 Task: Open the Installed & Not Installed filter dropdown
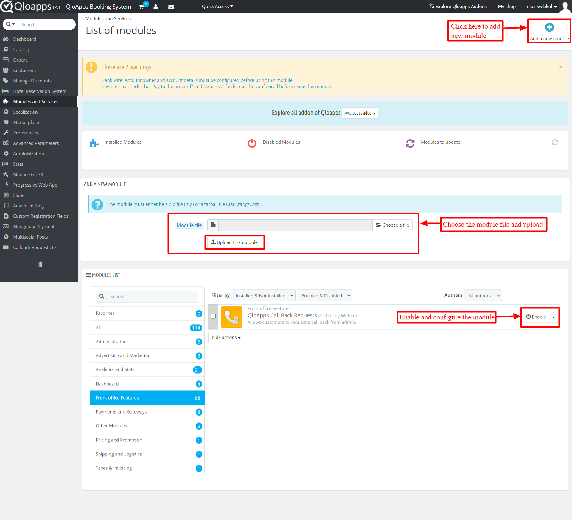pyautogui.click(x=263, y=296)
